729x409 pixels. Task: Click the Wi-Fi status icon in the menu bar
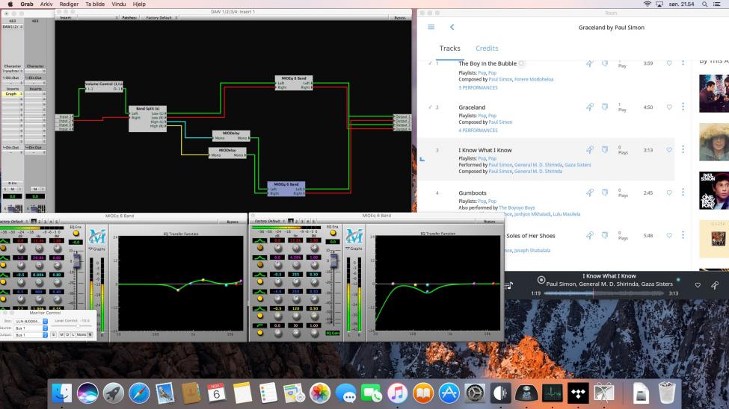[648, 4]
